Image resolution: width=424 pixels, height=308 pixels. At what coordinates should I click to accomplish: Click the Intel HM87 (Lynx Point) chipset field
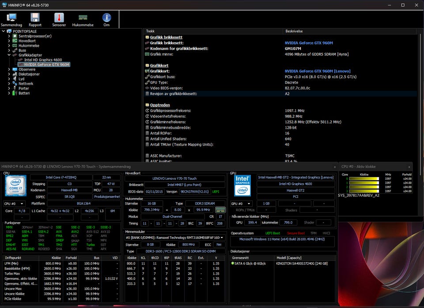[x=185, y=185]
